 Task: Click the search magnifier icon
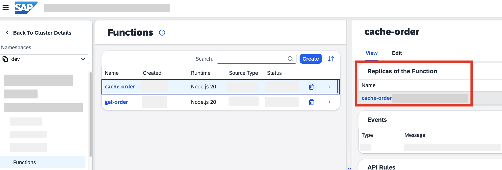[290, 59]
